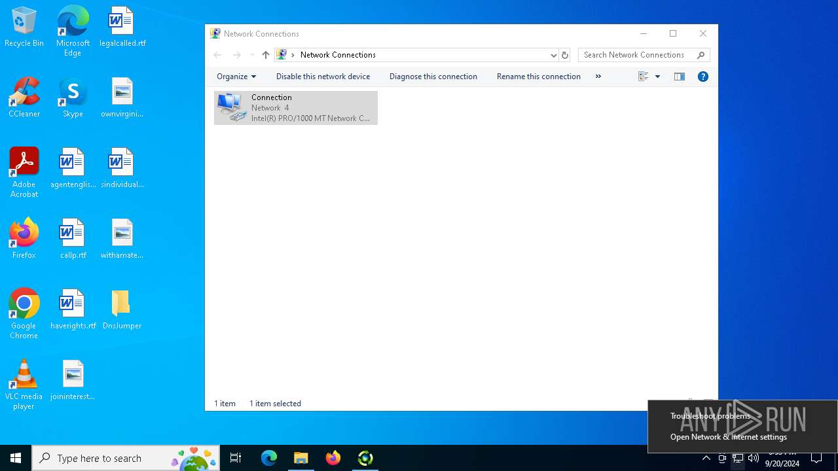Click the Change your view icon
Screen dimensions: 838x471
point(643,77)
